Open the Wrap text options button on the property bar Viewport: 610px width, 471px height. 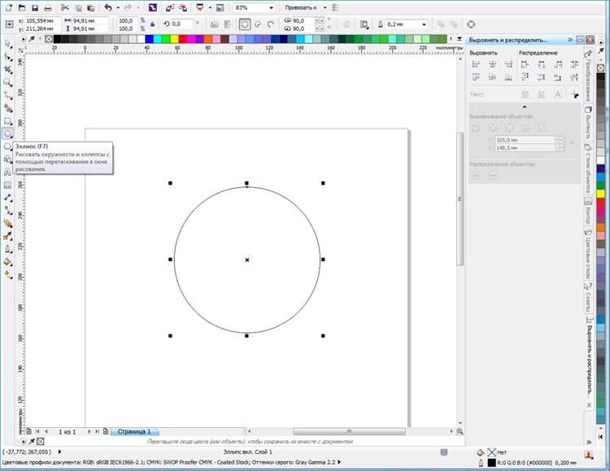click(x=364, y=24)
